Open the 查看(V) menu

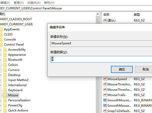pos(18,3)
